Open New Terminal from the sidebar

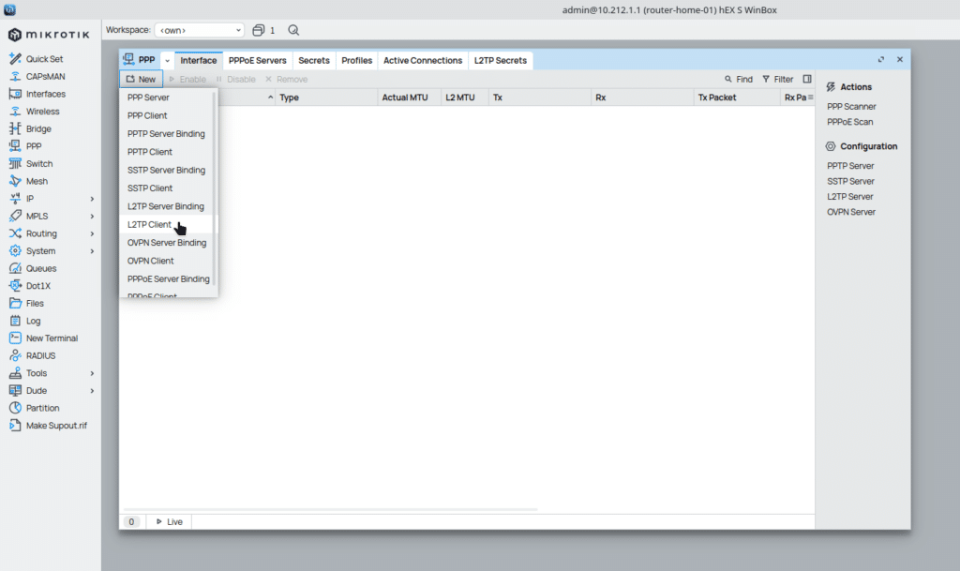(52, 338)
